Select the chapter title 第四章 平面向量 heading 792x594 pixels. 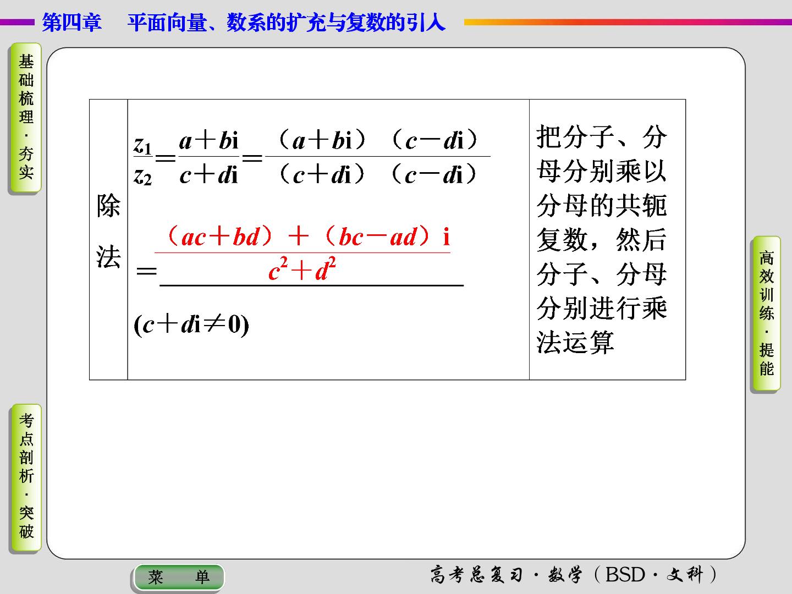point(244,23)
